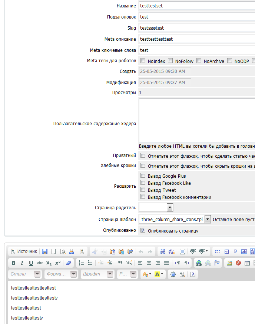Toggle Bold formatting in the editor
The height and width of the screenshot is (324, 255).
tap(14, 263)
